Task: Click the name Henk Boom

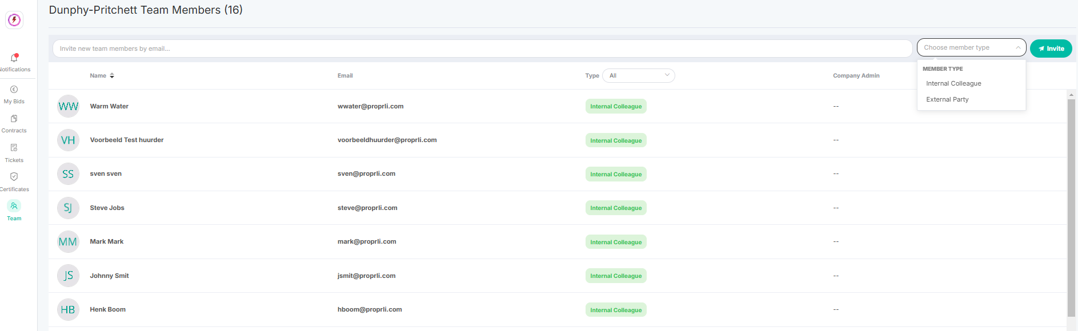Action: pos(108,309)
